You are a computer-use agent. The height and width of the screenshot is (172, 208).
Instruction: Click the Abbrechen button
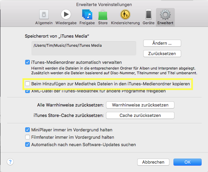pos(153,162)
